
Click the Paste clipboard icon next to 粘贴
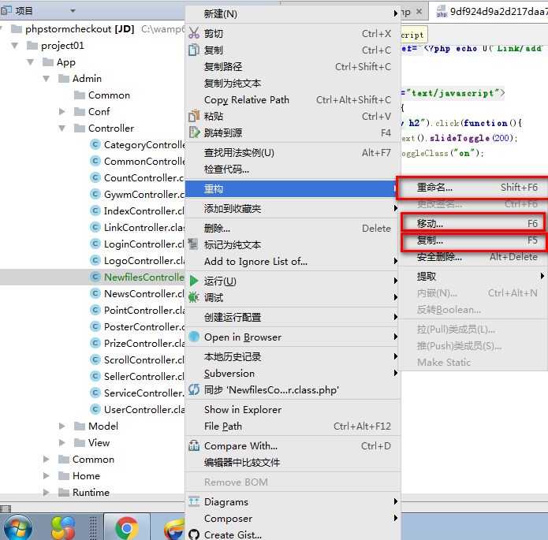point(194,116)
